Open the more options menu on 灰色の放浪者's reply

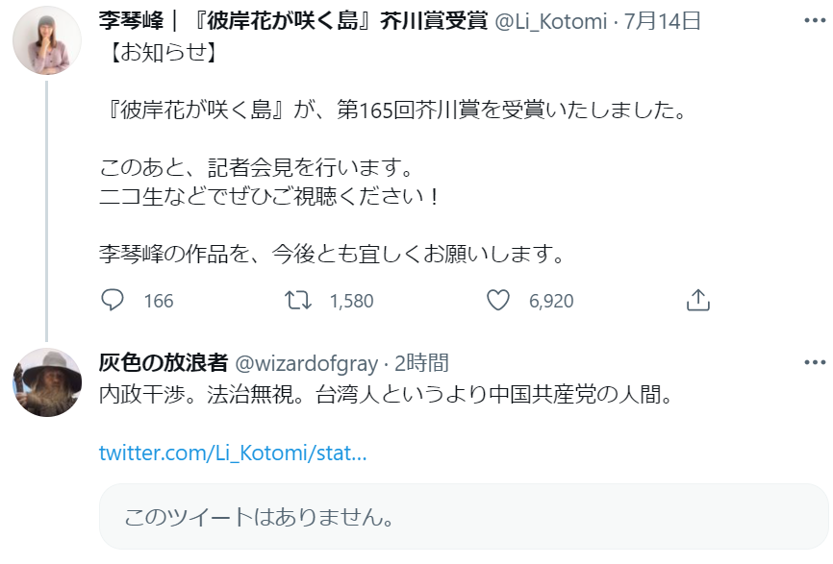coord(815,363)
